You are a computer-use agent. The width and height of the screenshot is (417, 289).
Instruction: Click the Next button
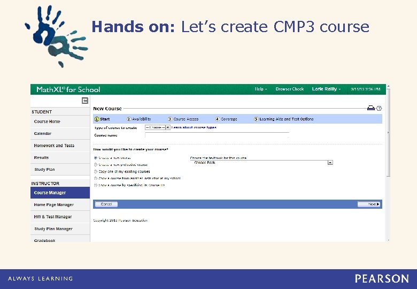(x=369, y=204)
